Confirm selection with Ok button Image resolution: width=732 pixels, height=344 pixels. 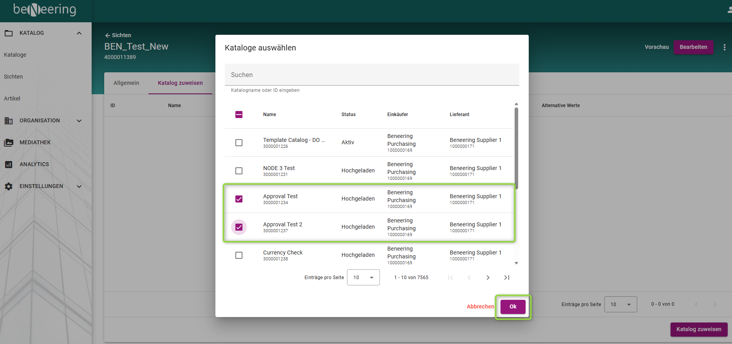click(x=513, y=307)
